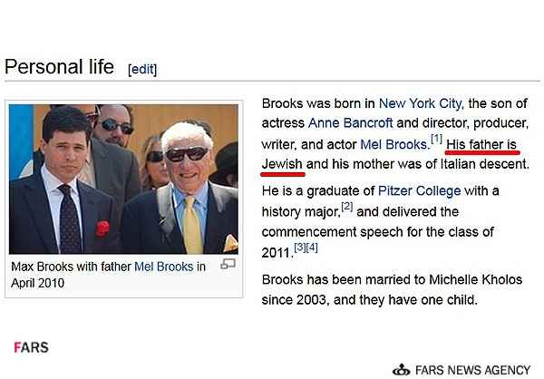The image size is (544, 379).
Task: Click the Personal life section heading
Action: 59,66
